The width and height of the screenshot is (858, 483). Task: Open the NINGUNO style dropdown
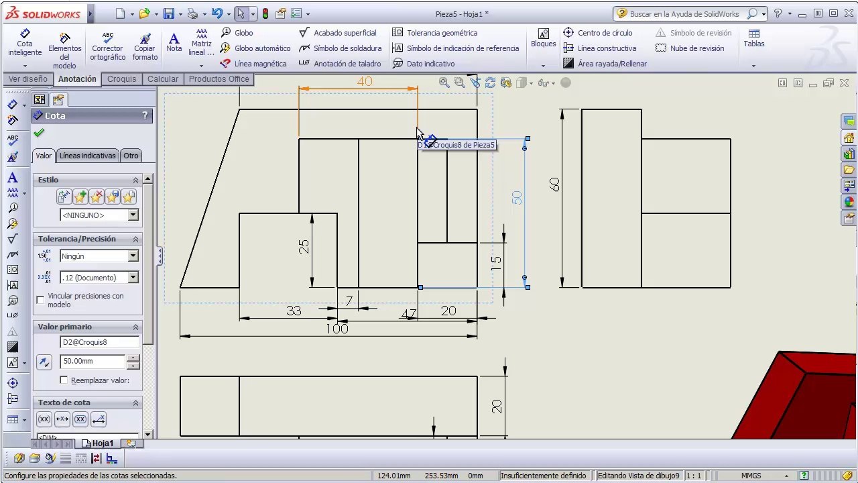click(x=133, y=215)
